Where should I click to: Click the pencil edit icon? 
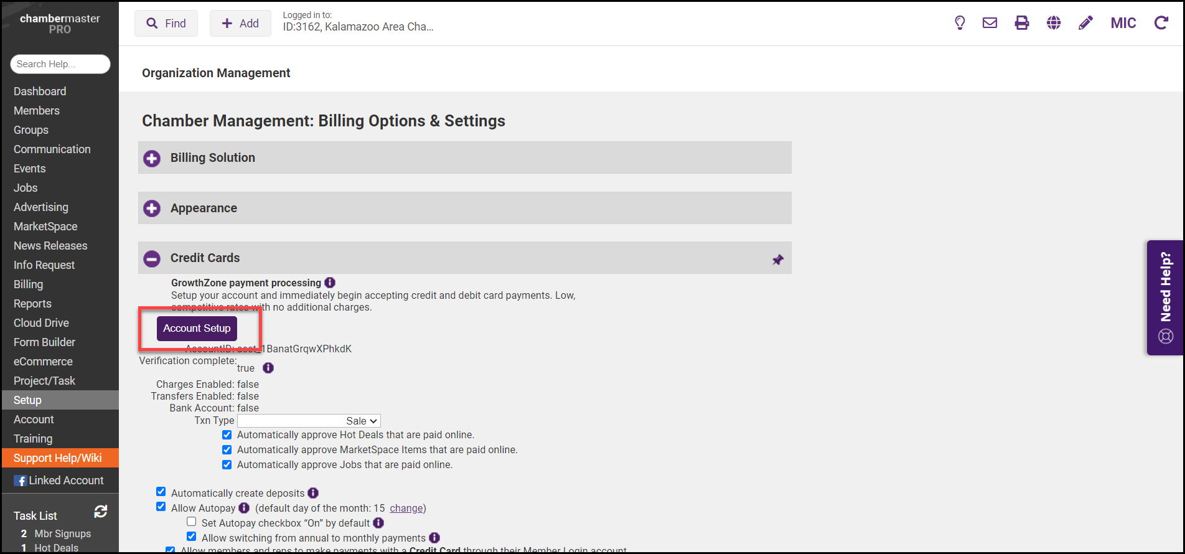tap(1085, 23)
